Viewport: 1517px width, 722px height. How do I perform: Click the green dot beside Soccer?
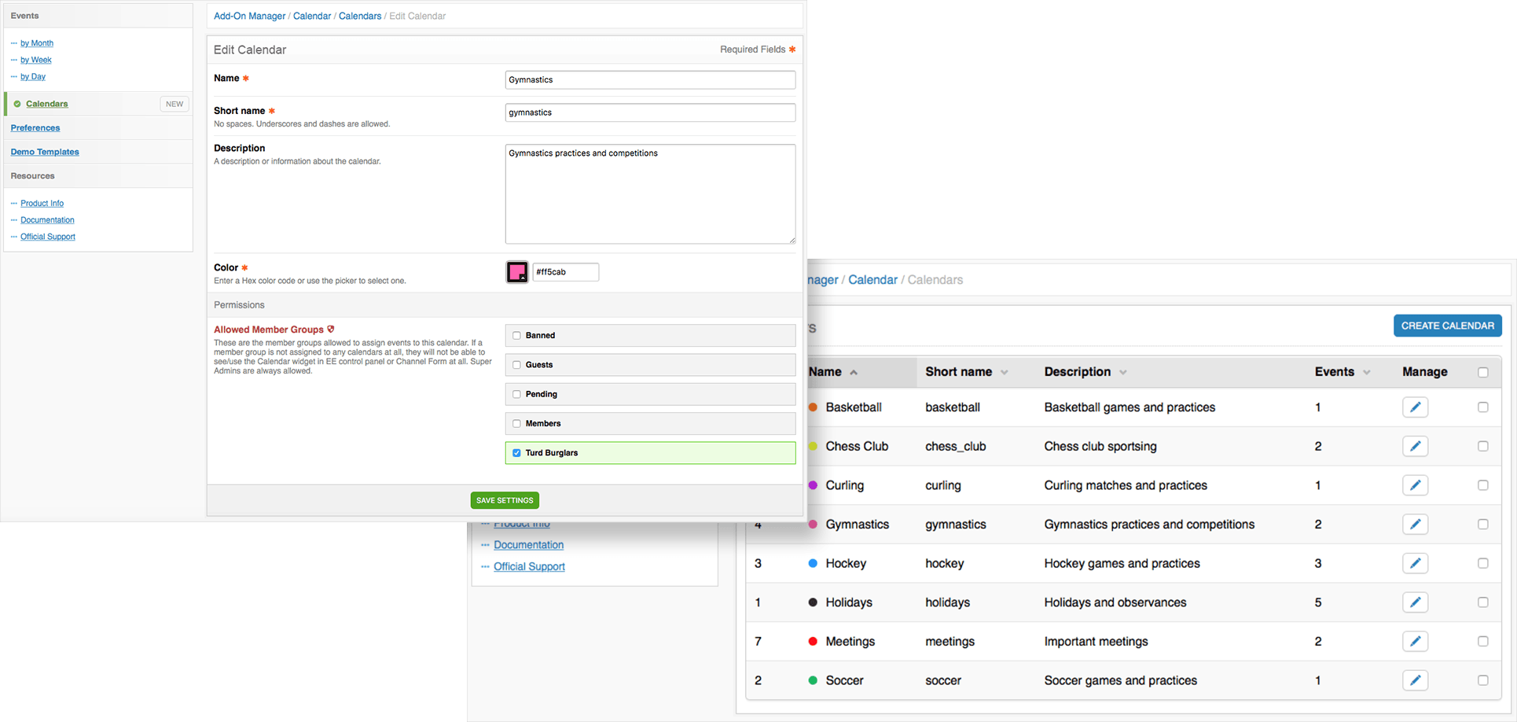[x=813, y=680]
